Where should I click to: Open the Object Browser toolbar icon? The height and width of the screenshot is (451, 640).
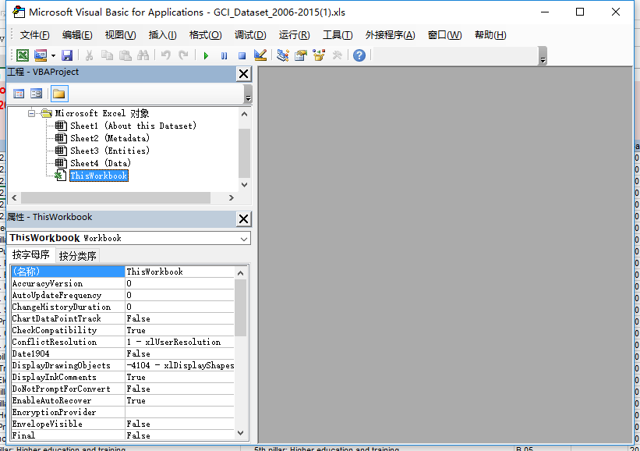(x=319, y=55)
